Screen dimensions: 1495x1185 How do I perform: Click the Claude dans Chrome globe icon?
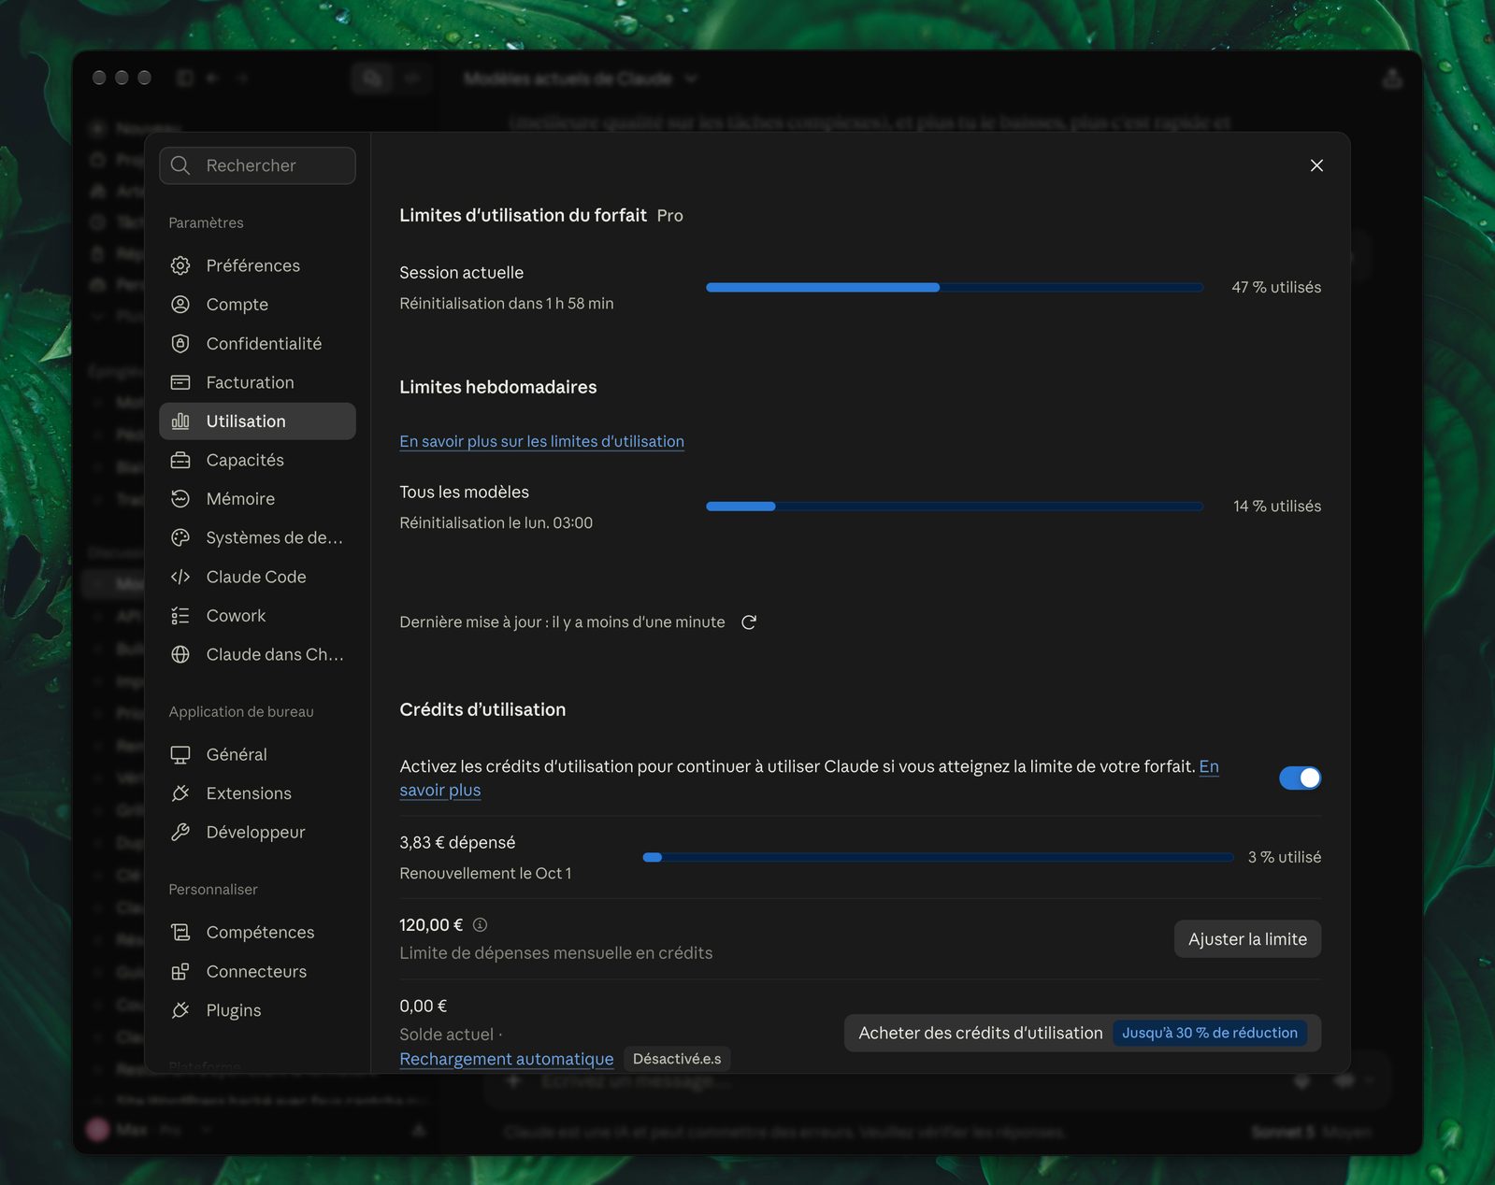point(180,655)
